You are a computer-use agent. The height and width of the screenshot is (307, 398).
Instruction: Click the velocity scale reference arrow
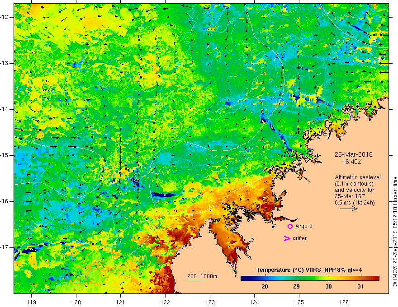[x=349, y=209]
